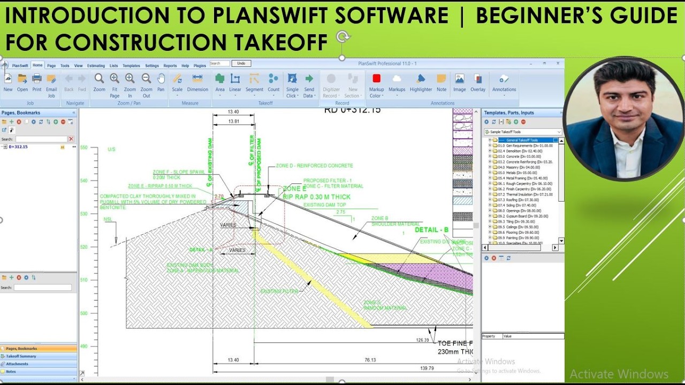Select the Area takeoff tool
This screenshot has height=385, width=685.
click(x=220, y=83)
